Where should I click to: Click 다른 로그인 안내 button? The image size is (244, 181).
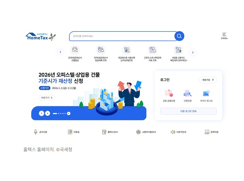coord(188,111)
